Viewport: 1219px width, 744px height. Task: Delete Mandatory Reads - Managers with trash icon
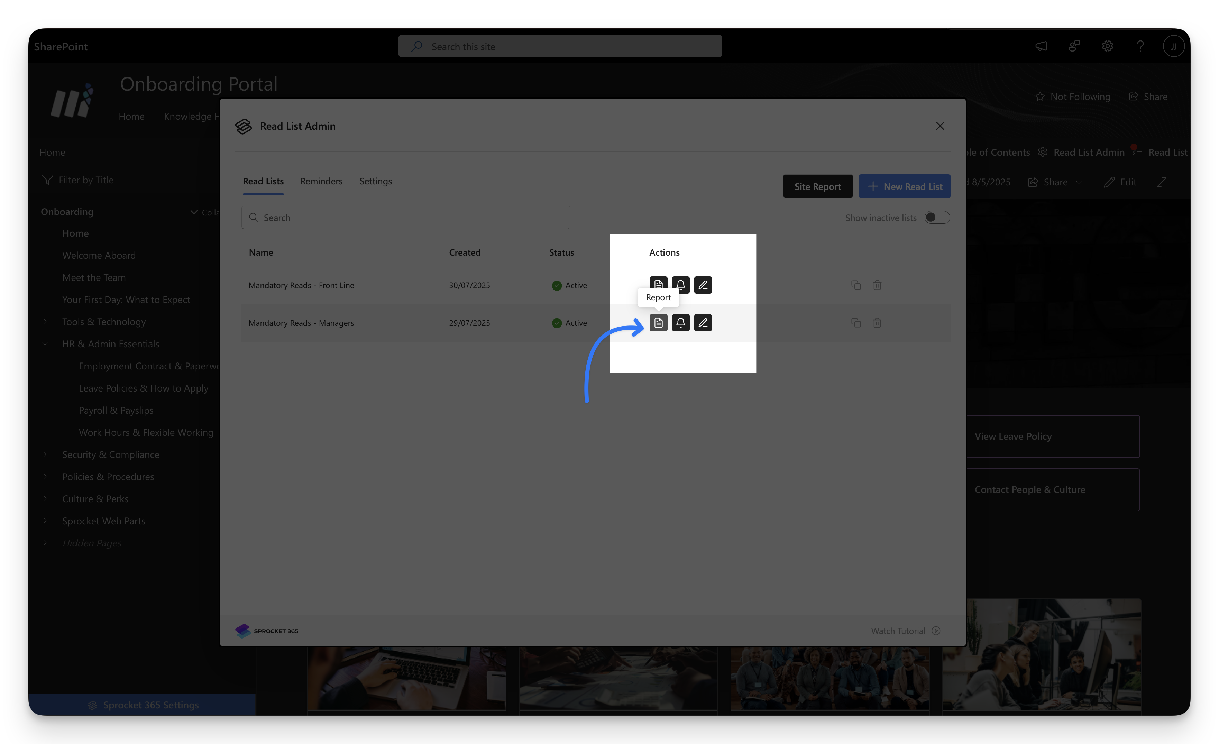[877, 322]
